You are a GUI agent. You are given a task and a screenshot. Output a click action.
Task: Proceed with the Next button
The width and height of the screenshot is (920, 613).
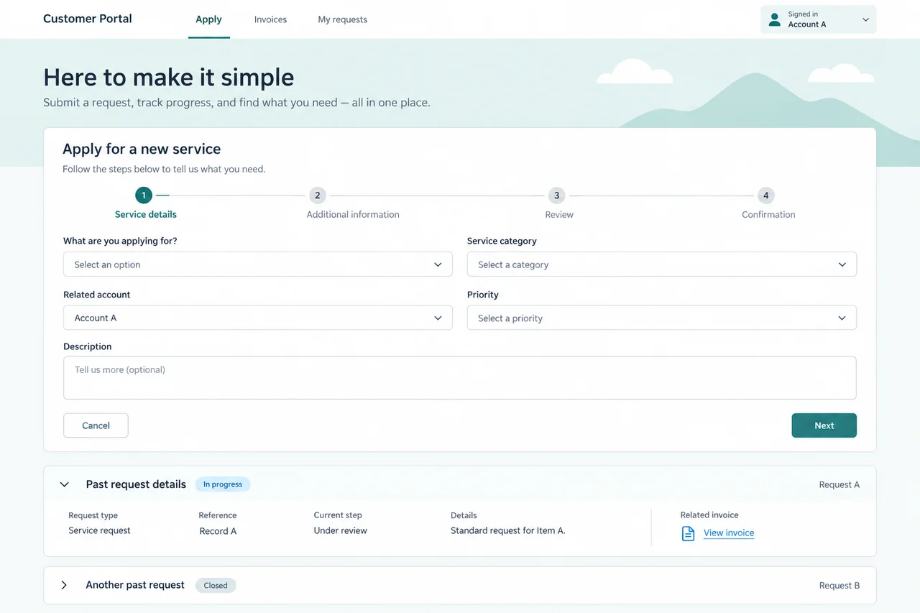point(824,425)
